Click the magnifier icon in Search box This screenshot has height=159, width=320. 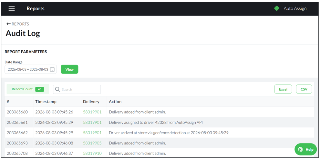tap(57, 89)
